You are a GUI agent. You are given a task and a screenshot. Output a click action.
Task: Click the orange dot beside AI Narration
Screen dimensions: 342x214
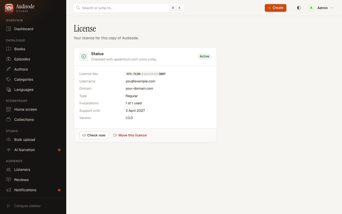click(x=59, y=150)
